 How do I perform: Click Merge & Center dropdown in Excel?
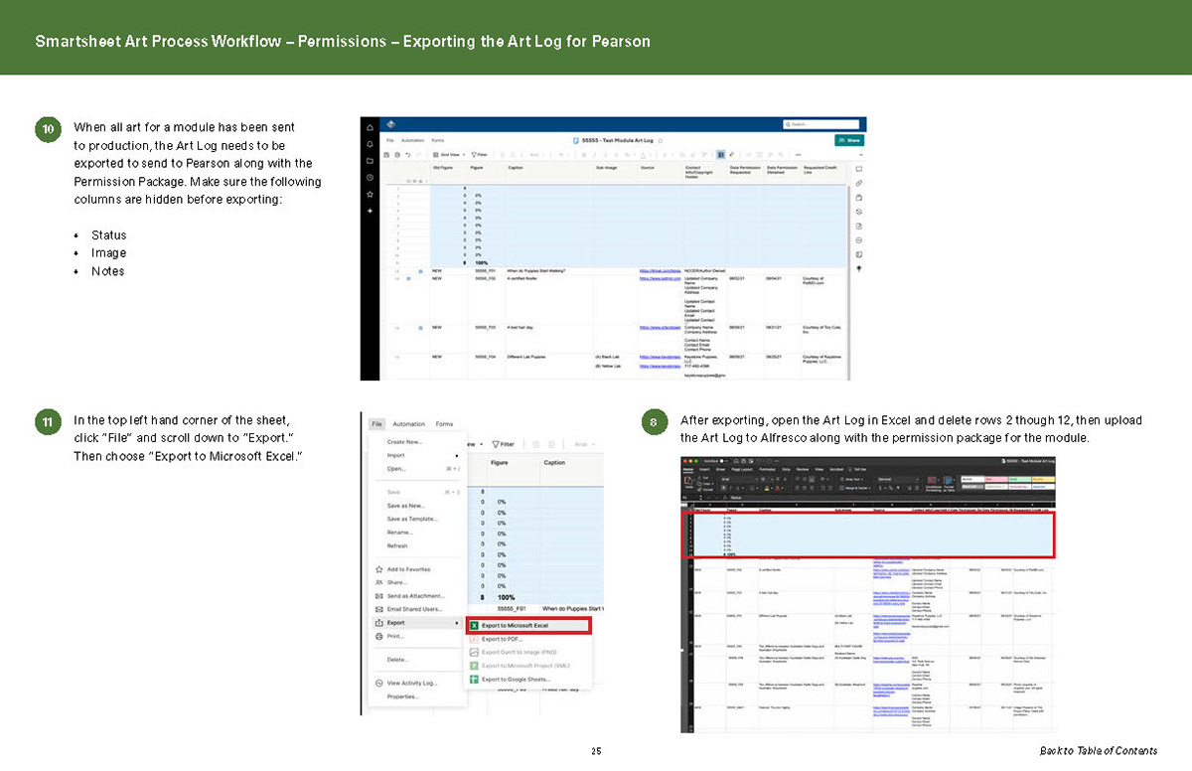tap(857, 488)
